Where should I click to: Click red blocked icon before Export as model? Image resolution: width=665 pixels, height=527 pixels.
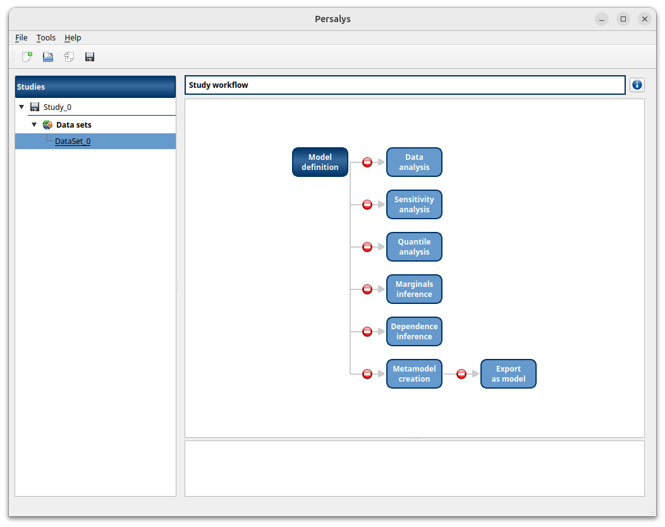pyautogui.click(x=461, y=374)
